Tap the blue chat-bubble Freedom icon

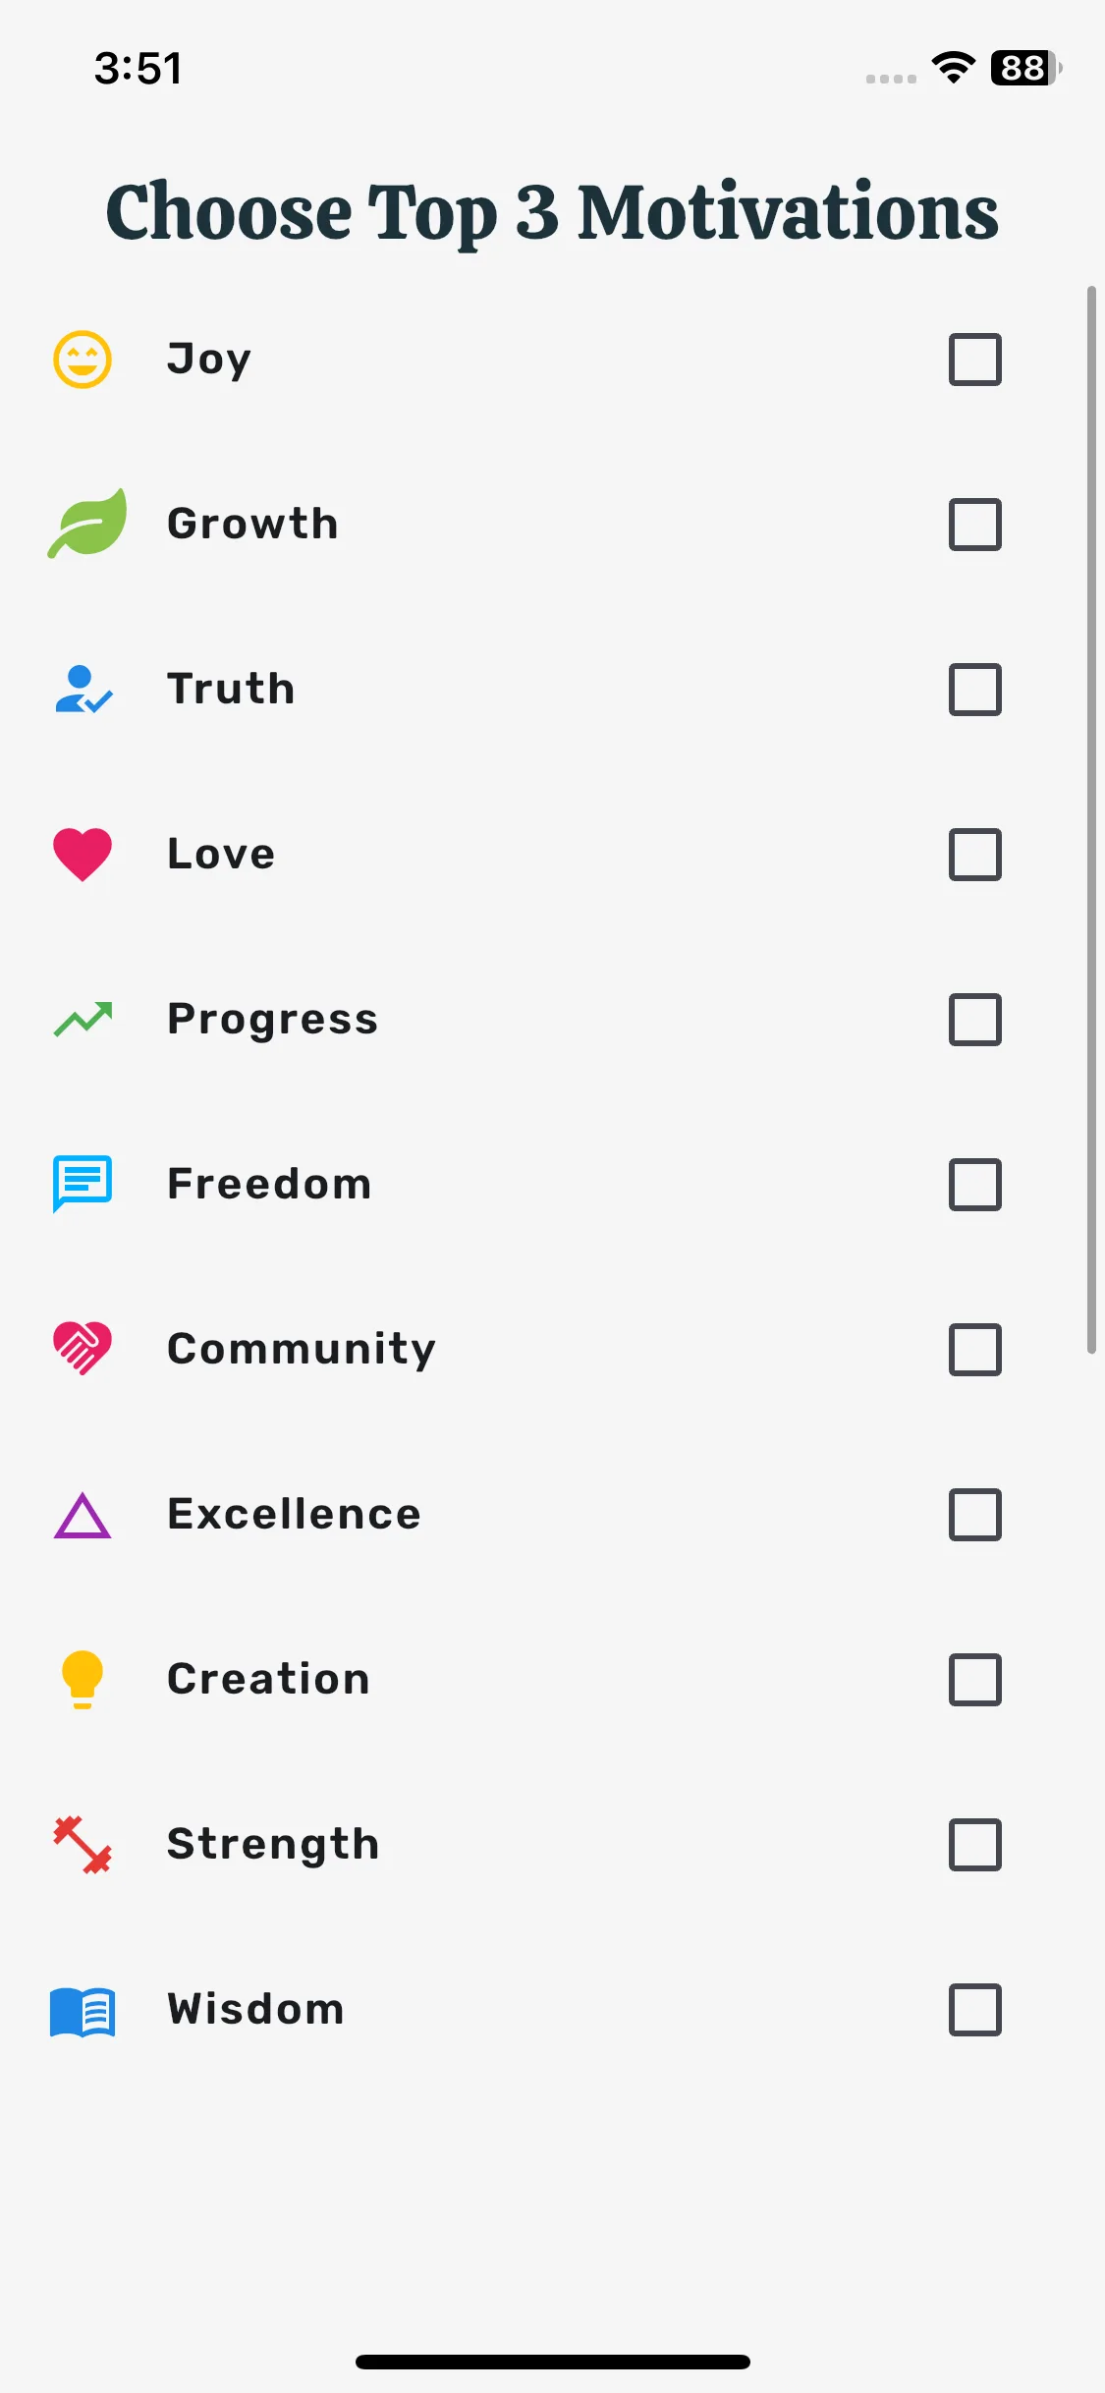point(83,1184)
